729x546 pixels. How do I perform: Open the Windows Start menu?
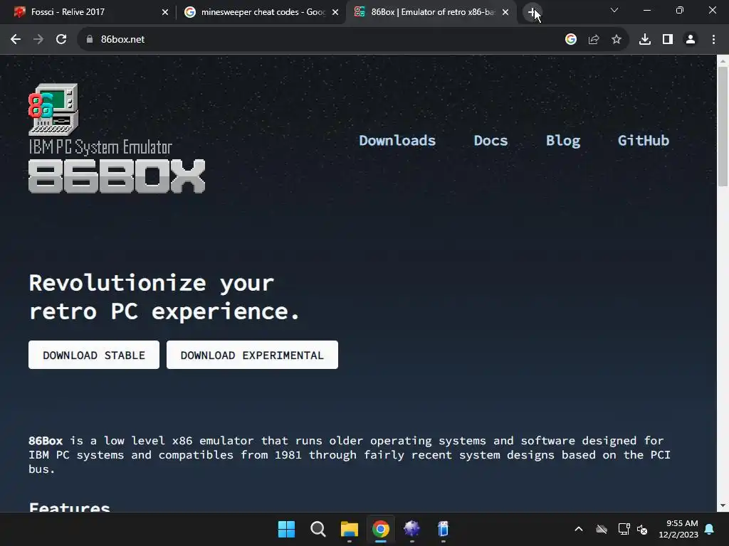click(x=286, y=529)
